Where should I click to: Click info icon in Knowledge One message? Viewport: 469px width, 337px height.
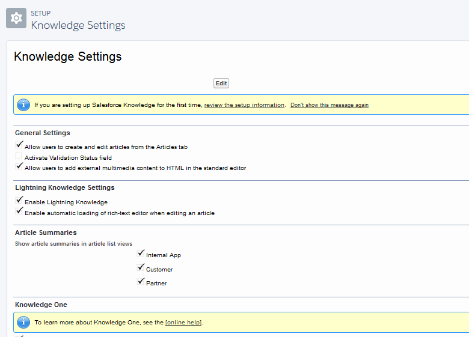[x=23, y=322]
